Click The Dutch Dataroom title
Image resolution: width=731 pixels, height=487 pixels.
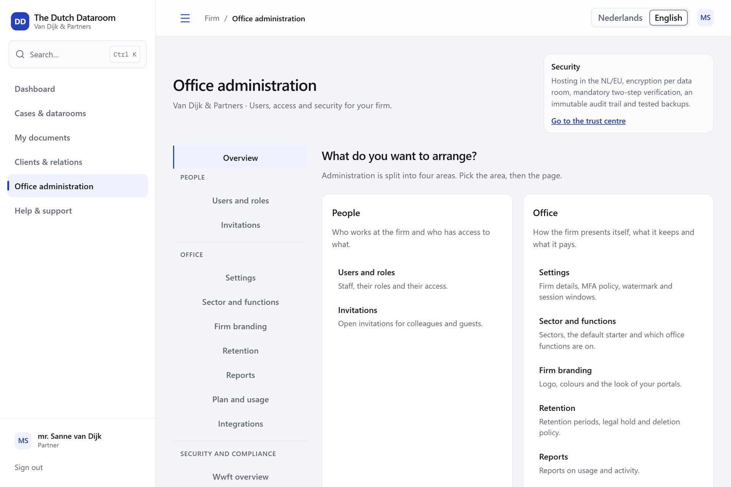(75, 18)
